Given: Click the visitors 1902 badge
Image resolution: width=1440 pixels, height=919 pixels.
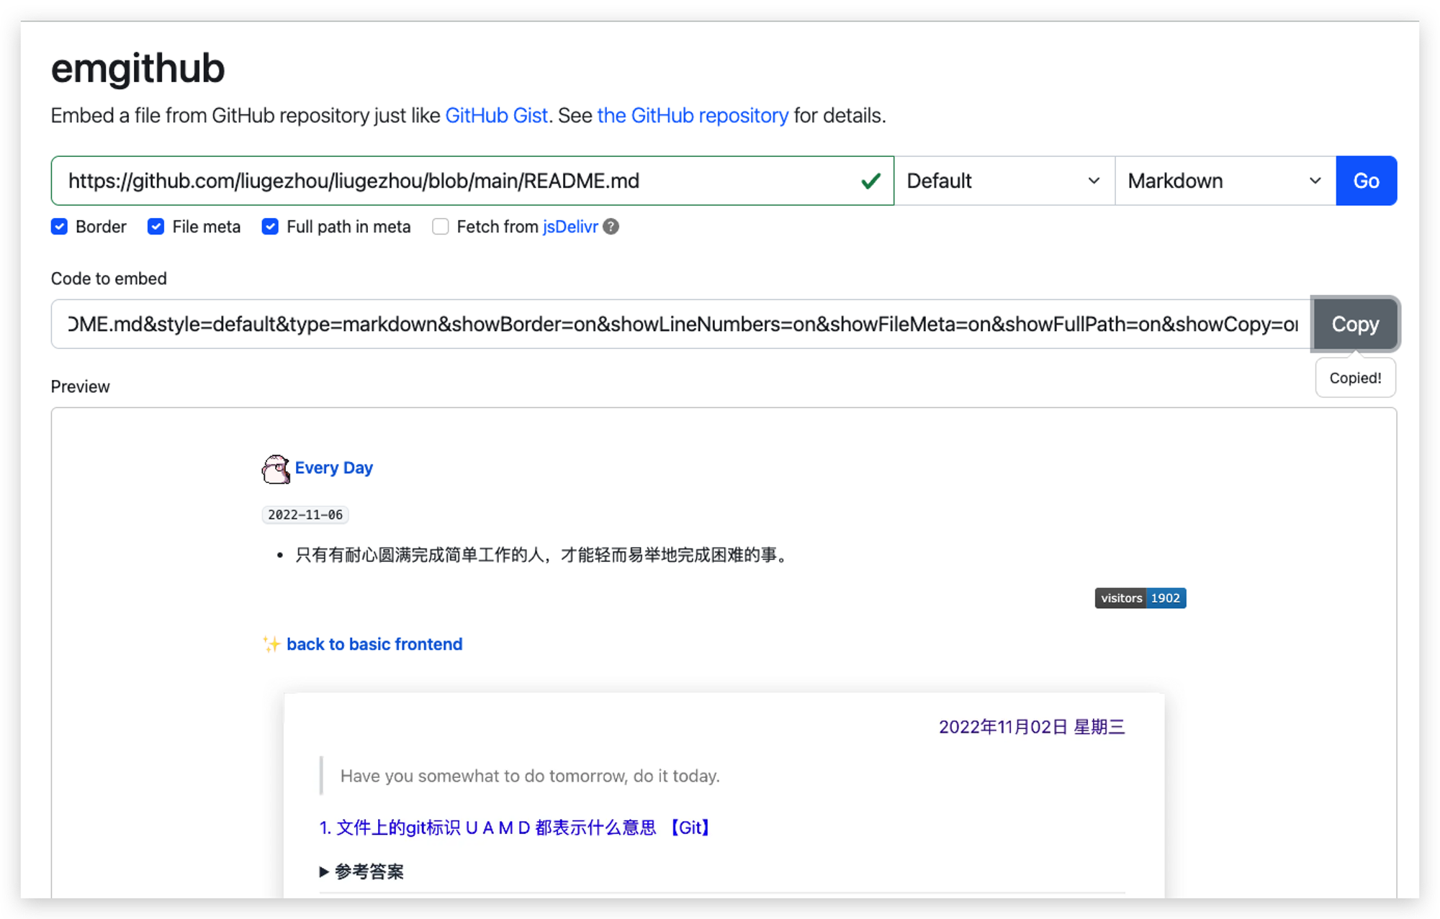Looking at the screenshot, I should [1140, 598].
